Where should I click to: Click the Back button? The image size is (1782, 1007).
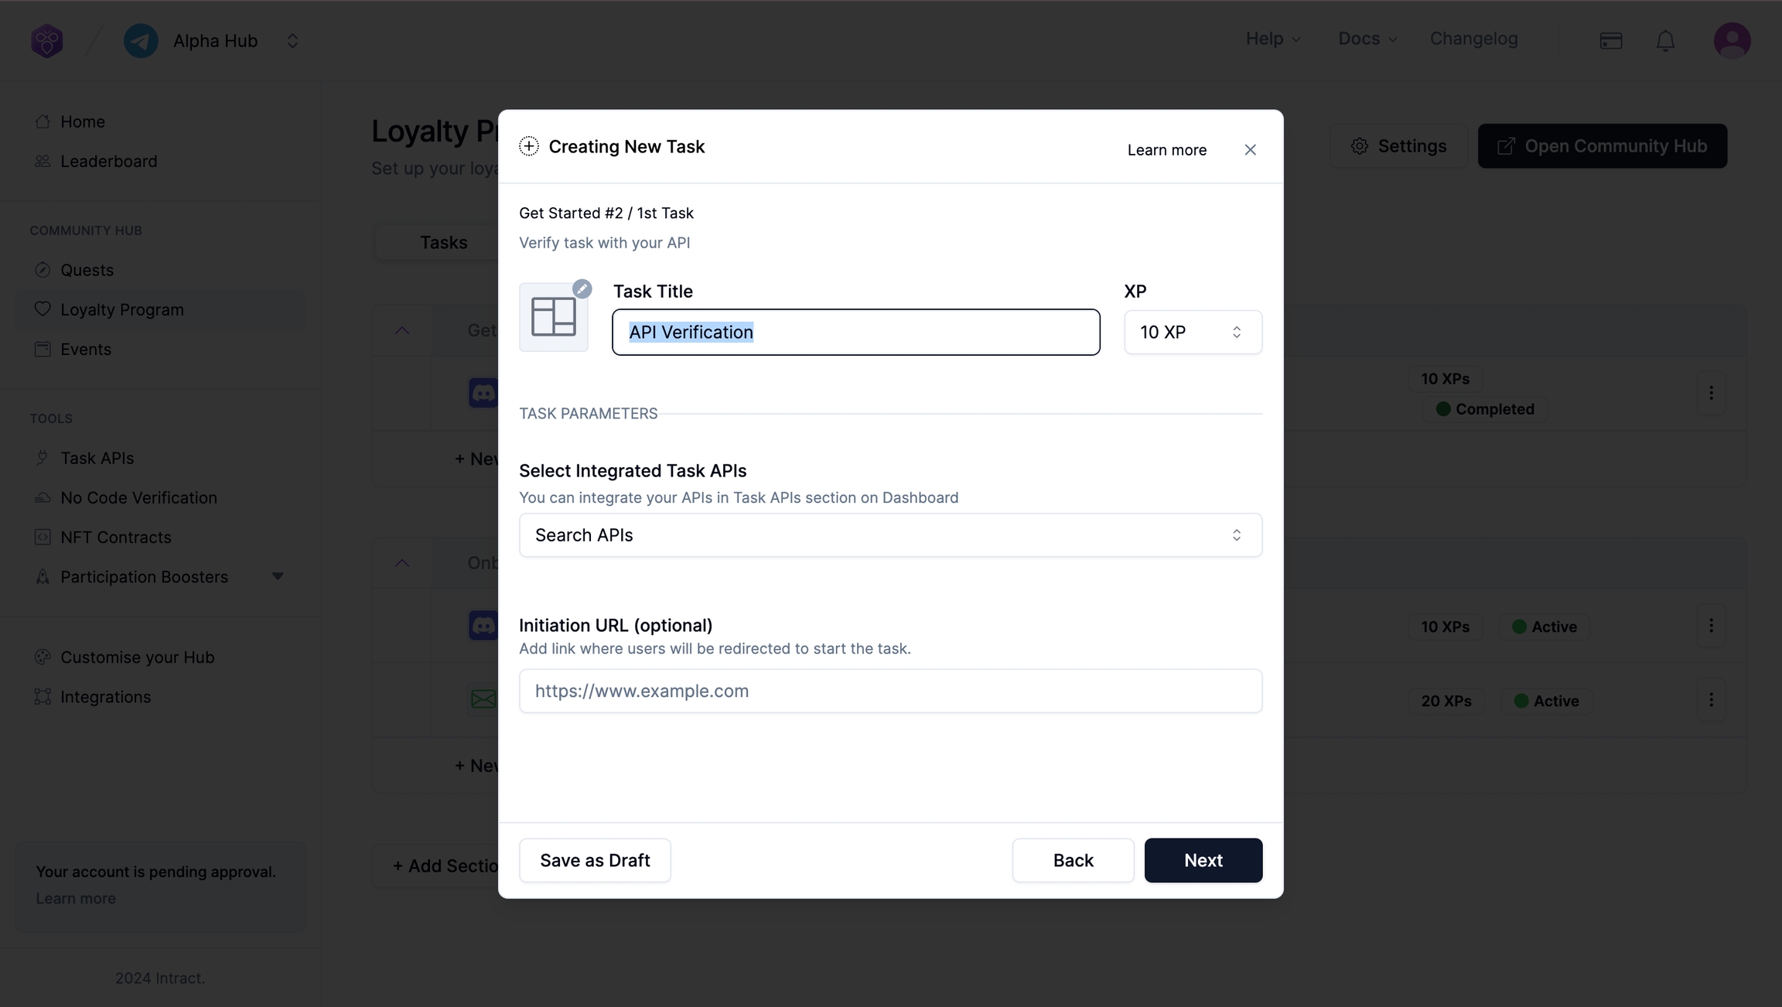(x=1073, y=860)
